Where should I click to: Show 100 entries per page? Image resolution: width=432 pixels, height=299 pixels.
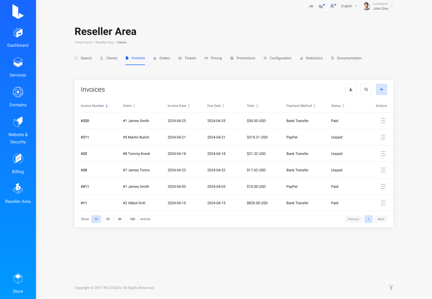132,219
